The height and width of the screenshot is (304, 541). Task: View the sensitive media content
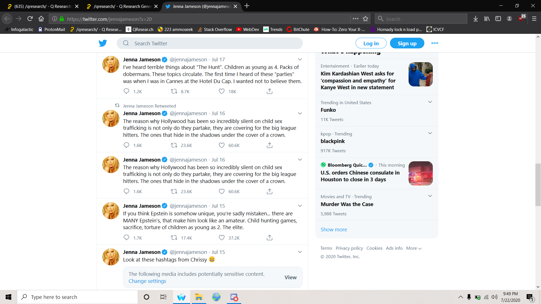[x=290, y=277]
